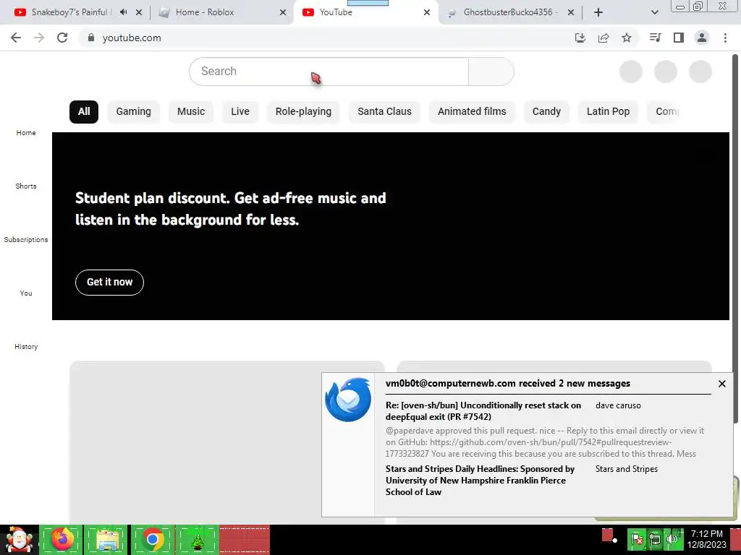Click the install app icon in address bar
Screen dimensions: 741x555
(580, 38)
